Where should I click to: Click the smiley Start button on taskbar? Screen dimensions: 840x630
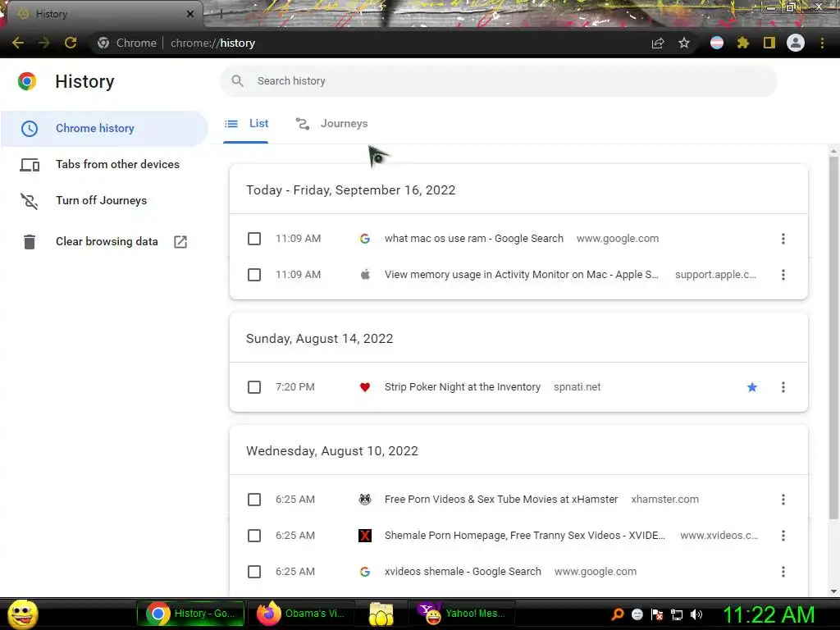click(x=22, y=614)
